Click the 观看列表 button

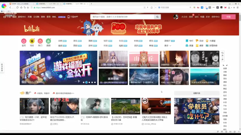197,93
